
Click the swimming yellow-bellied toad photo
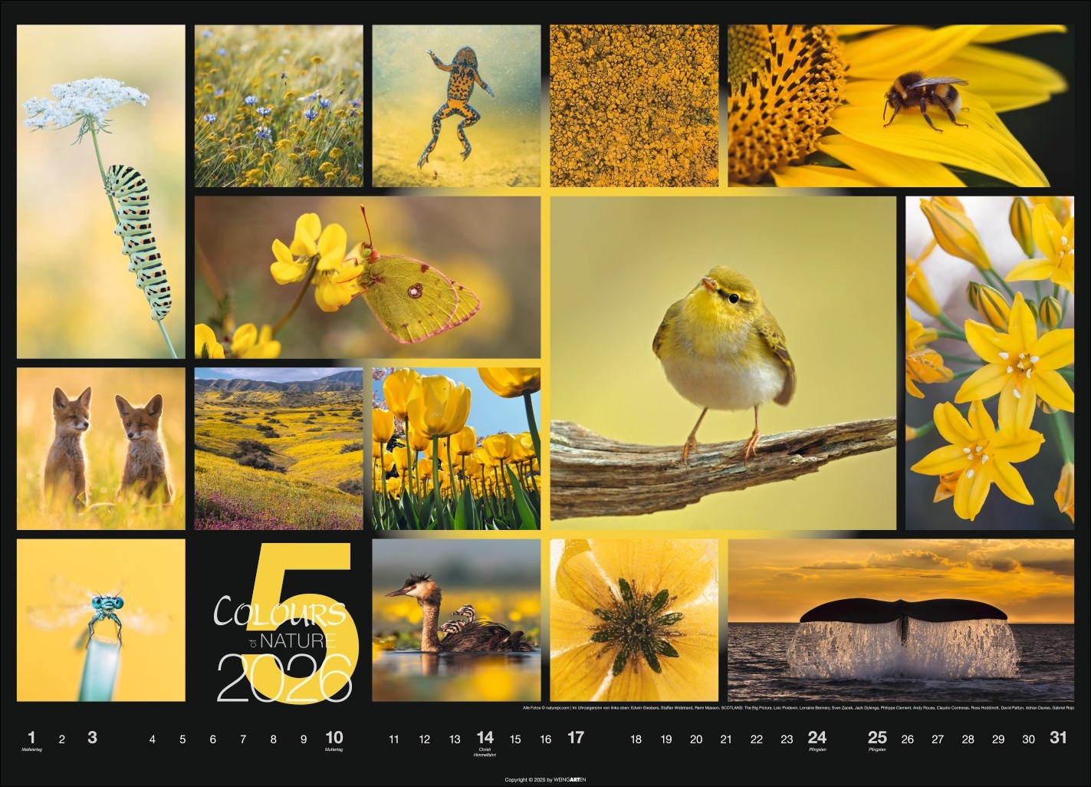coord(457,106)
